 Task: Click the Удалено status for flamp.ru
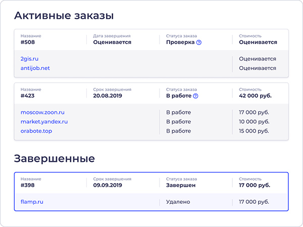[178, 202]
